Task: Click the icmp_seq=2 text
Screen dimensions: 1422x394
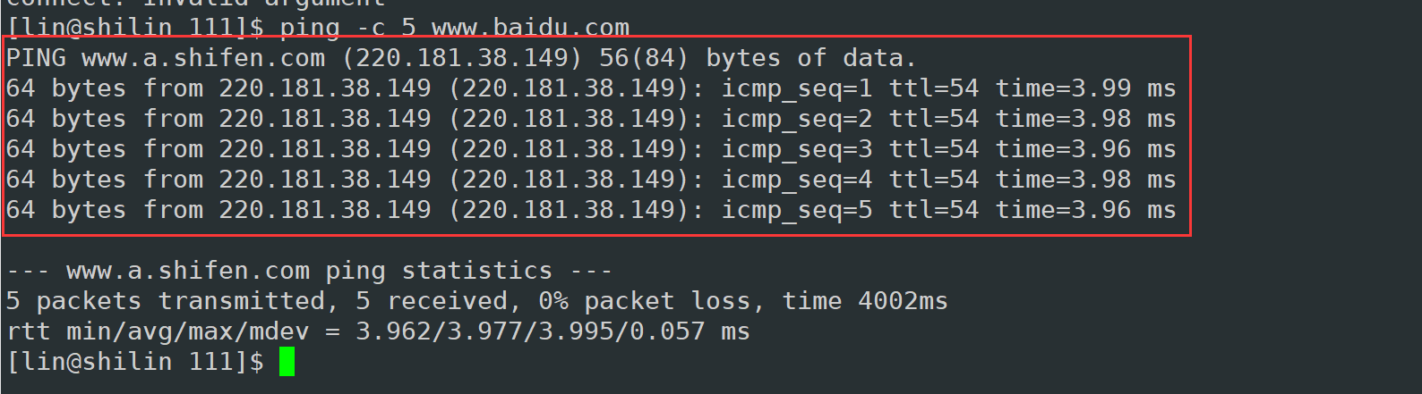Action: point(796,120)
